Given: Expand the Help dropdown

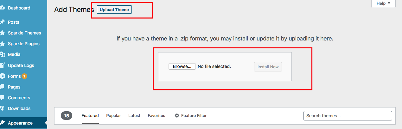Looking at the screenshot, I should click(x=384, y=3).
